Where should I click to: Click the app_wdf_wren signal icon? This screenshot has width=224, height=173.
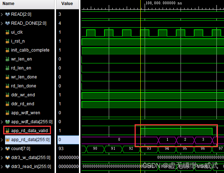click(7, 113)
